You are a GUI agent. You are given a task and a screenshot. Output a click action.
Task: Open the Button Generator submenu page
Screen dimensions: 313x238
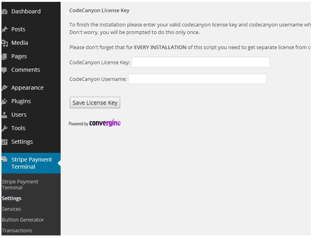coord(23,220)
